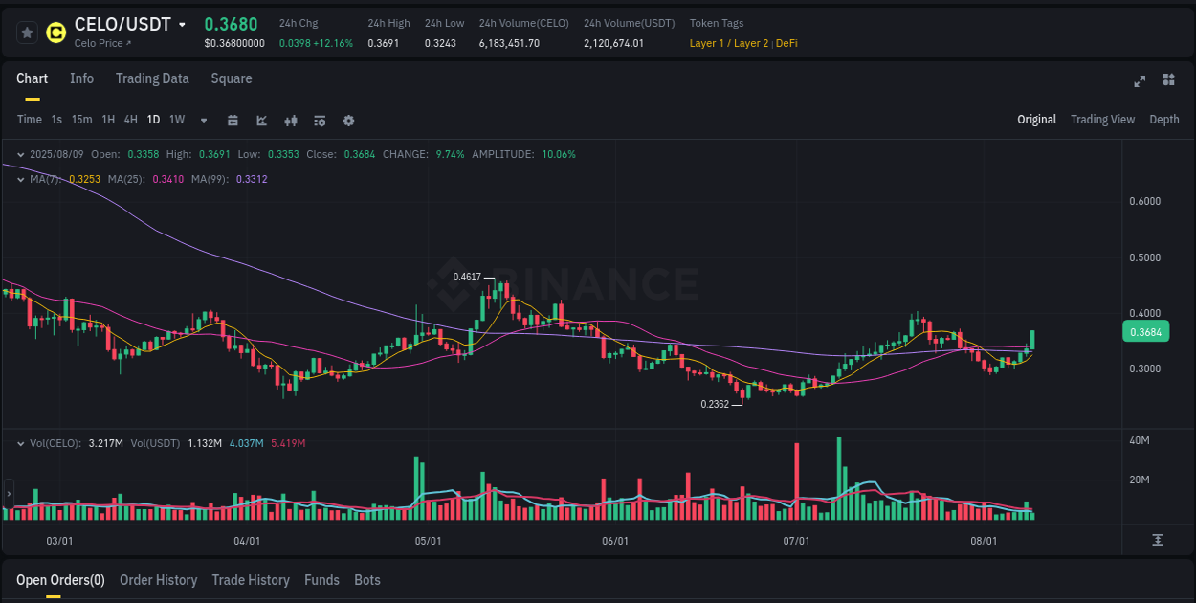Collapse the moving averages row via chevron
The image size is (1196, 603).
(20, 178)
